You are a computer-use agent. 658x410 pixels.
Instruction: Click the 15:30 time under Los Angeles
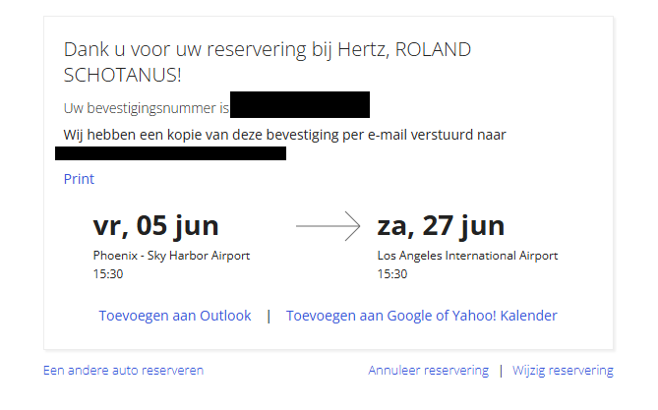(x=391, y=273)
